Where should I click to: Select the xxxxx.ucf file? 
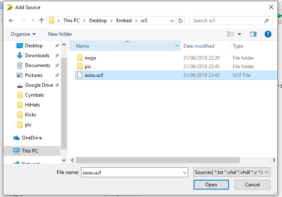point(176,75)
